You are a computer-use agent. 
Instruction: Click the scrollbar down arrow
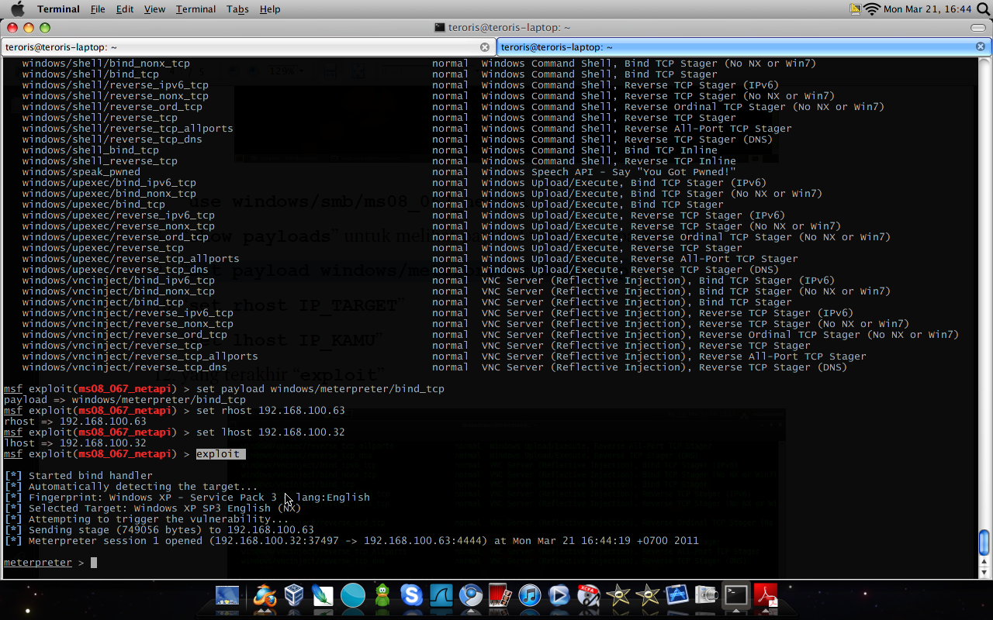coord(984,573)
